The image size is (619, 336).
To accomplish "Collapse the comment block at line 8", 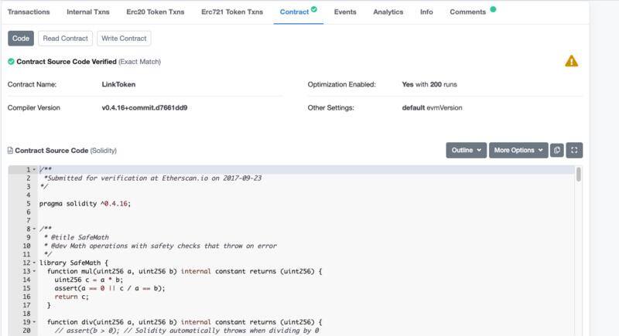I will (34, 229).
